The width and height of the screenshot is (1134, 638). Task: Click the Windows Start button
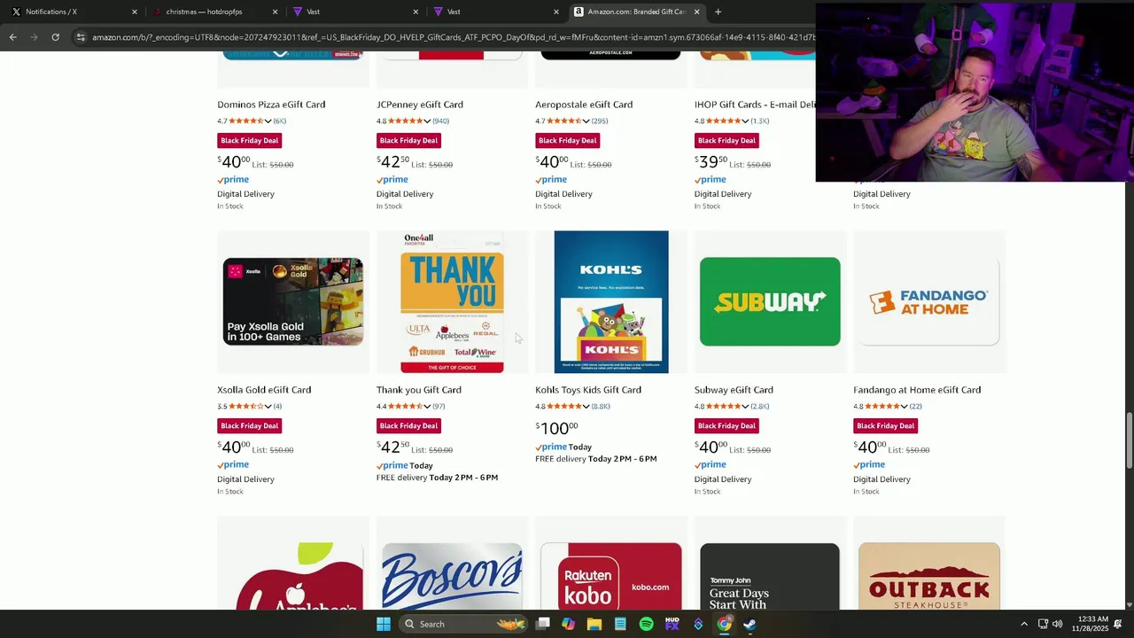[x=383, y=624]
